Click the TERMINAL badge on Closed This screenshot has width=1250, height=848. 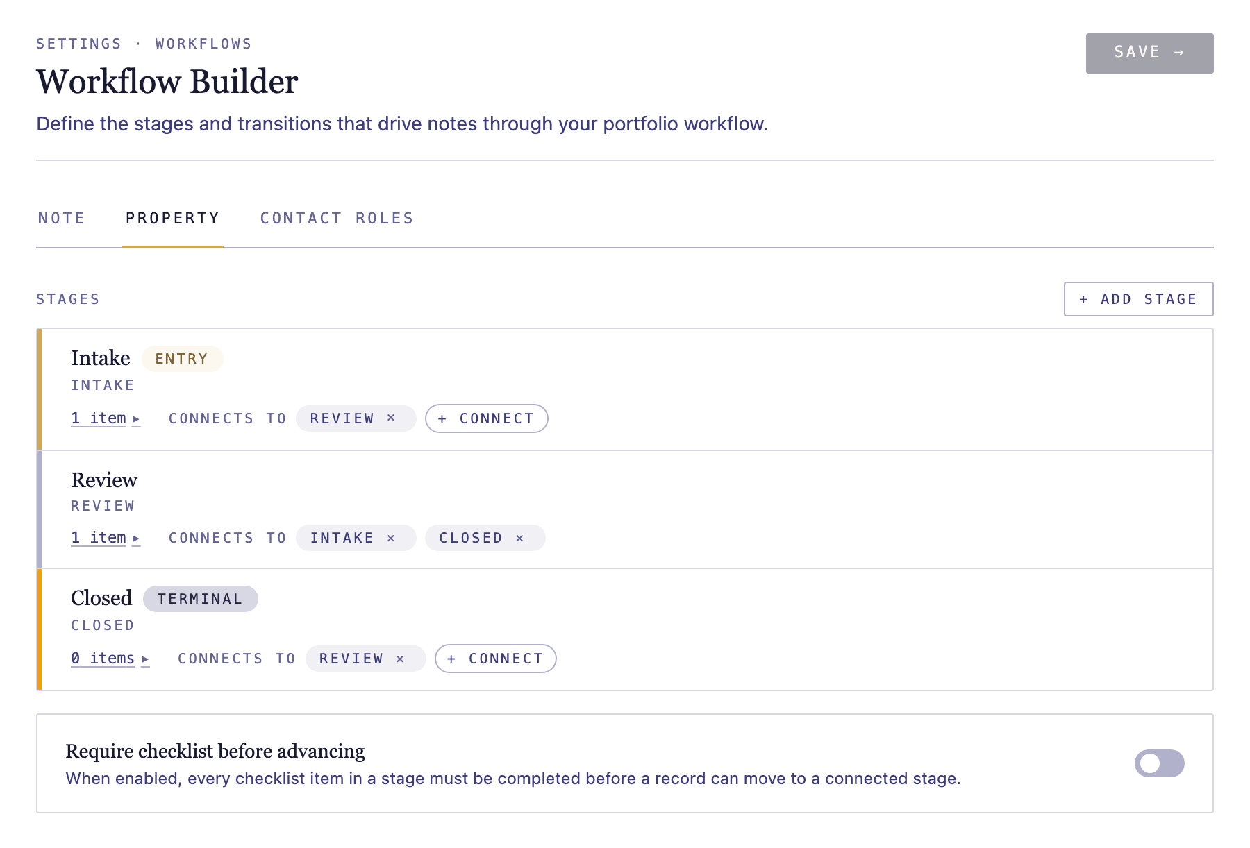click(200, 599)
